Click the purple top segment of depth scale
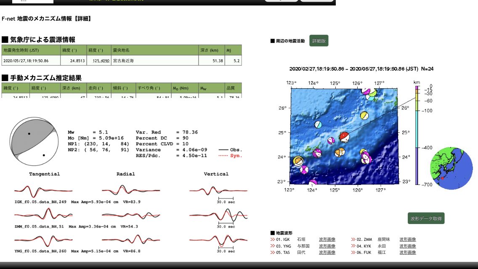The width and height of the screenshot is (478, 269). tap(417, 87)
